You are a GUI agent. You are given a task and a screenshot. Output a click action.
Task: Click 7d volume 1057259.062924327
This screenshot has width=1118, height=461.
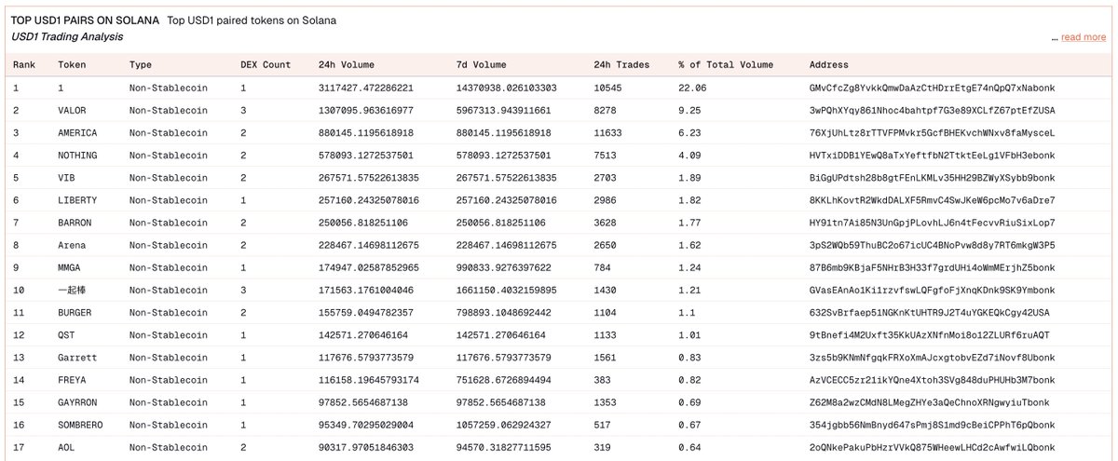point(505,424)
